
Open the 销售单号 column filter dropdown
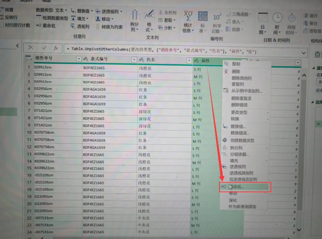pos(79,59)
